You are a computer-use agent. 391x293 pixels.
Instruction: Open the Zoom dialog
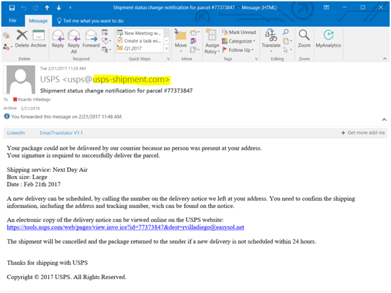point(304,39)
